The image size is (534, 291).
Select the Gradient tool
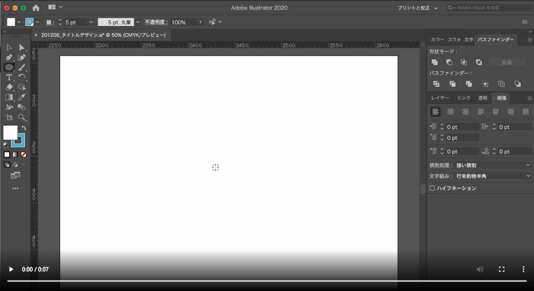tap(9, 97)
